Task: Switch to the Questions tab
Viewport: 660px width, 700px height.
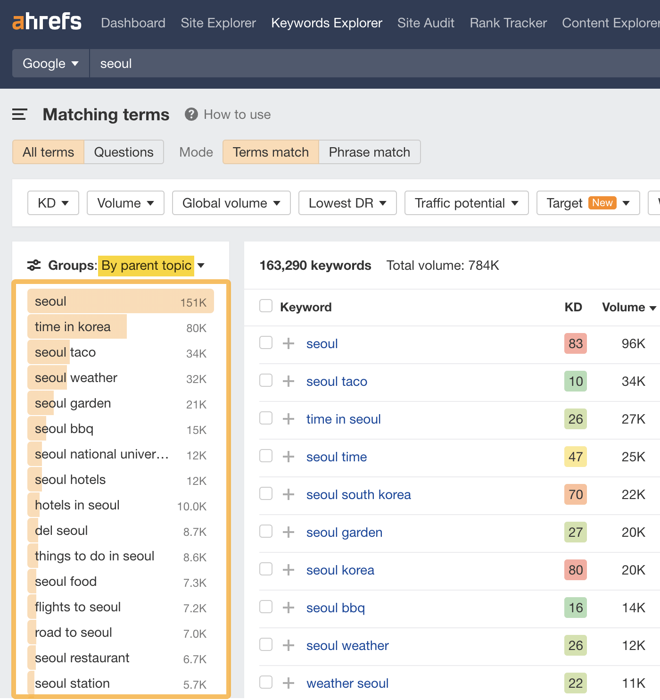Action: click(x=124, y=152)
